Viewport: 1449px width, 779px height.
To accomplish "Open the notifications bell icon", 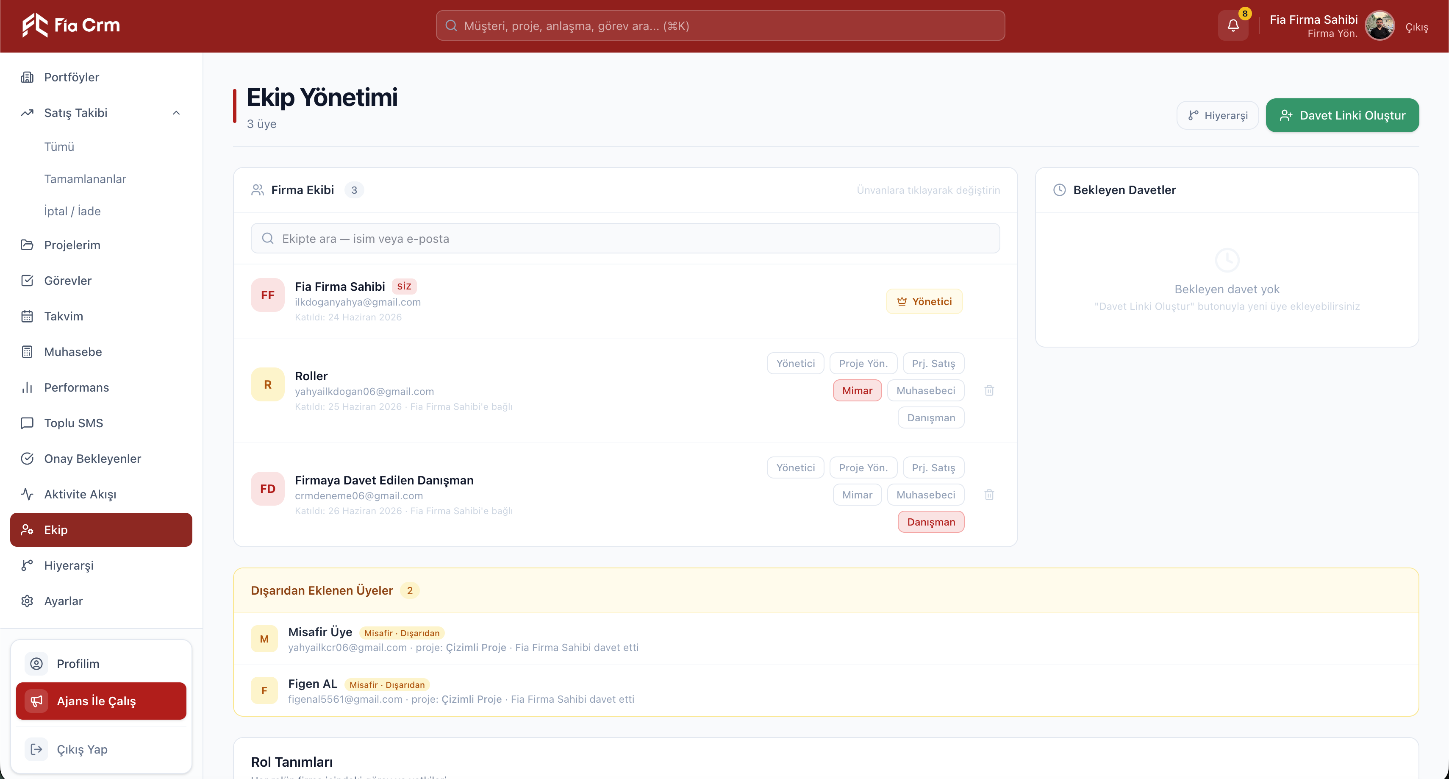I will pos(1232,25).
